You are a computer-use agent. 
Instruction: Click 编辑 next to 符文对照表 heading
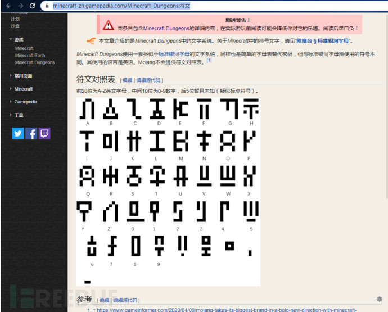coord(128,80)
